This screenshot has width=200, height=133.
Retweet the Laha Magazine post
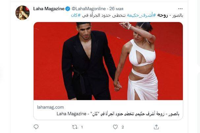(75, 127)
